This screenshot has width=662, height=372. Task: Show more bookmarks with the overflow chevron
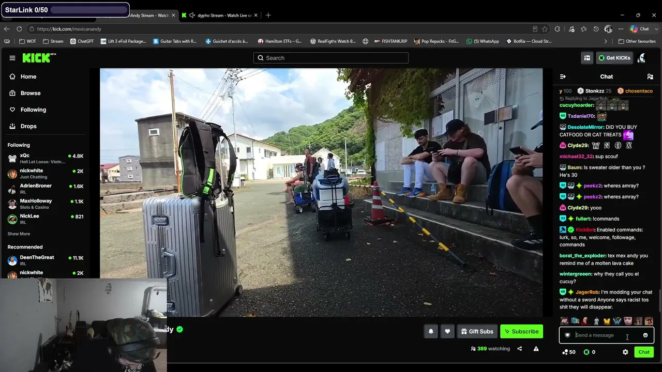(606, 41)
